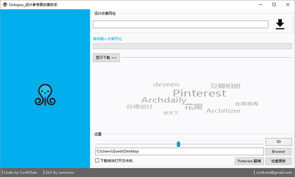Click the save path field C:\Users\Guest\Desktop
The height and width of the screenshot is (177, 295).
[179, 152]
